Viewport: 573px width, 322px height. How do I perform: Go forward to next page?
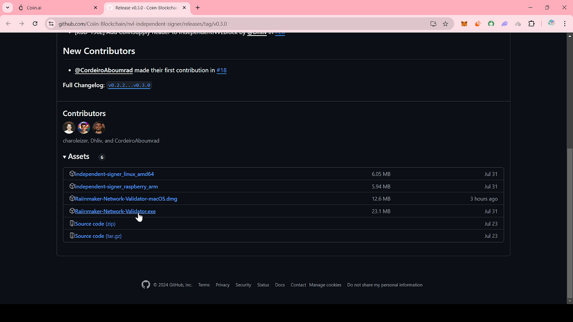[x=22, y=24]
